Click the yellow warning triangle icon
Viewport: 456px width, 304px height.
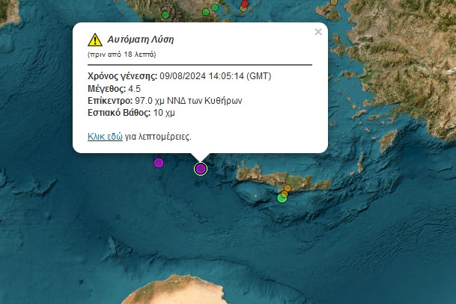pos(95,40)
